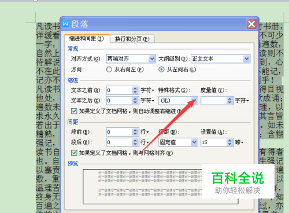Open the 特殊格式 dropdown showing (无)
This screenshot has width=289, height=213.
(178, 101)
